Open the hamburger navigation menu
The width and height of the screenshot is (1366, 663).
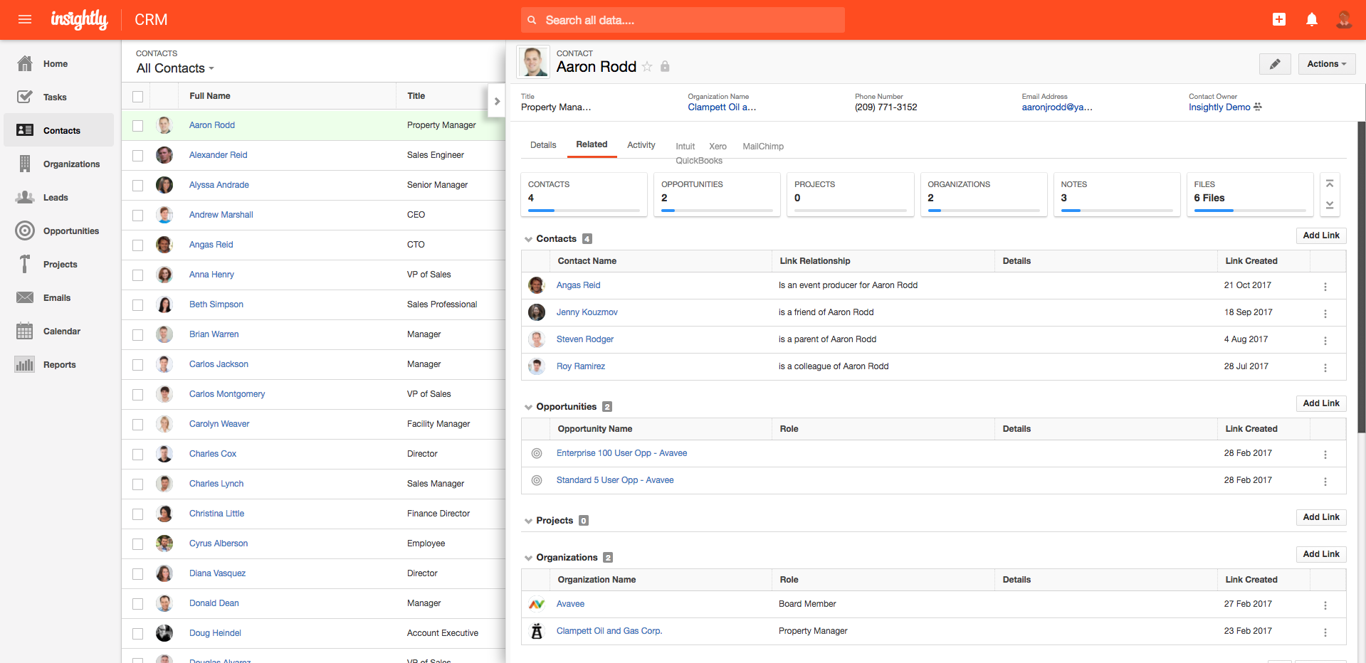pos(26,19)
